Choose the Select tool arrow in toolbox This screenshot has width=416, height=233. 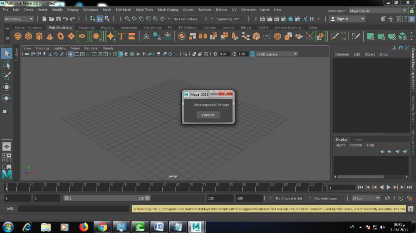[x=7, y=53]
